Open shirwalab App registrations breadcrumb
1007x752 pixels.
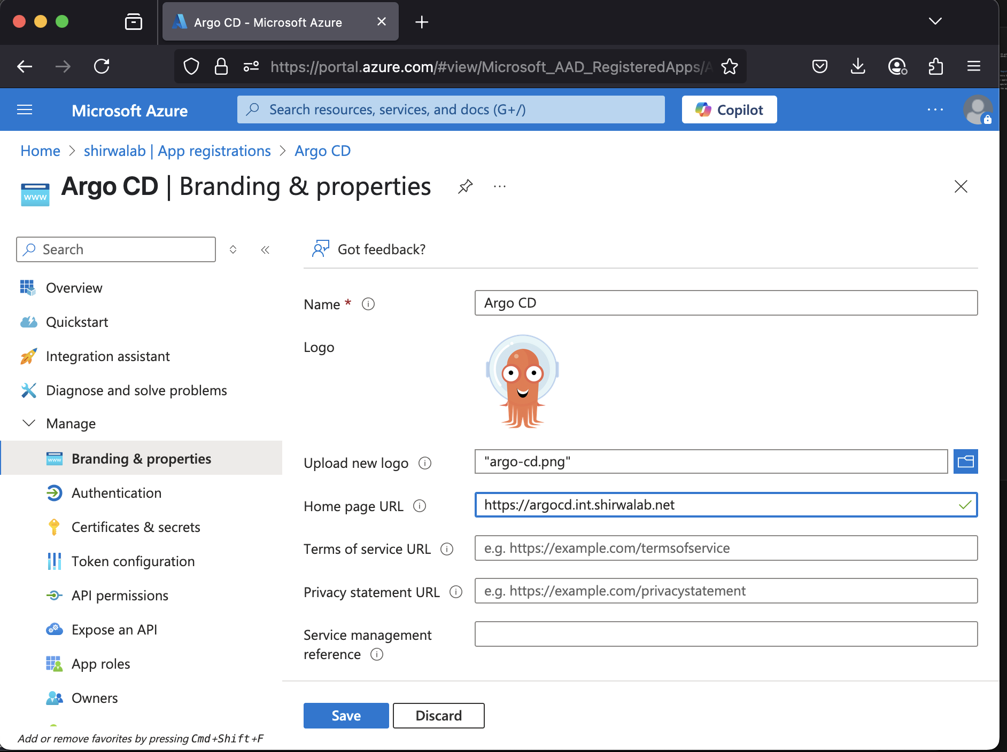pos(177,151)
